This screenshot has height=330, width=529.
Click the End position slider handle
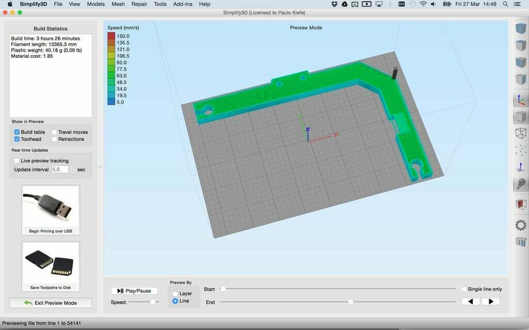[x=351, y=302]
